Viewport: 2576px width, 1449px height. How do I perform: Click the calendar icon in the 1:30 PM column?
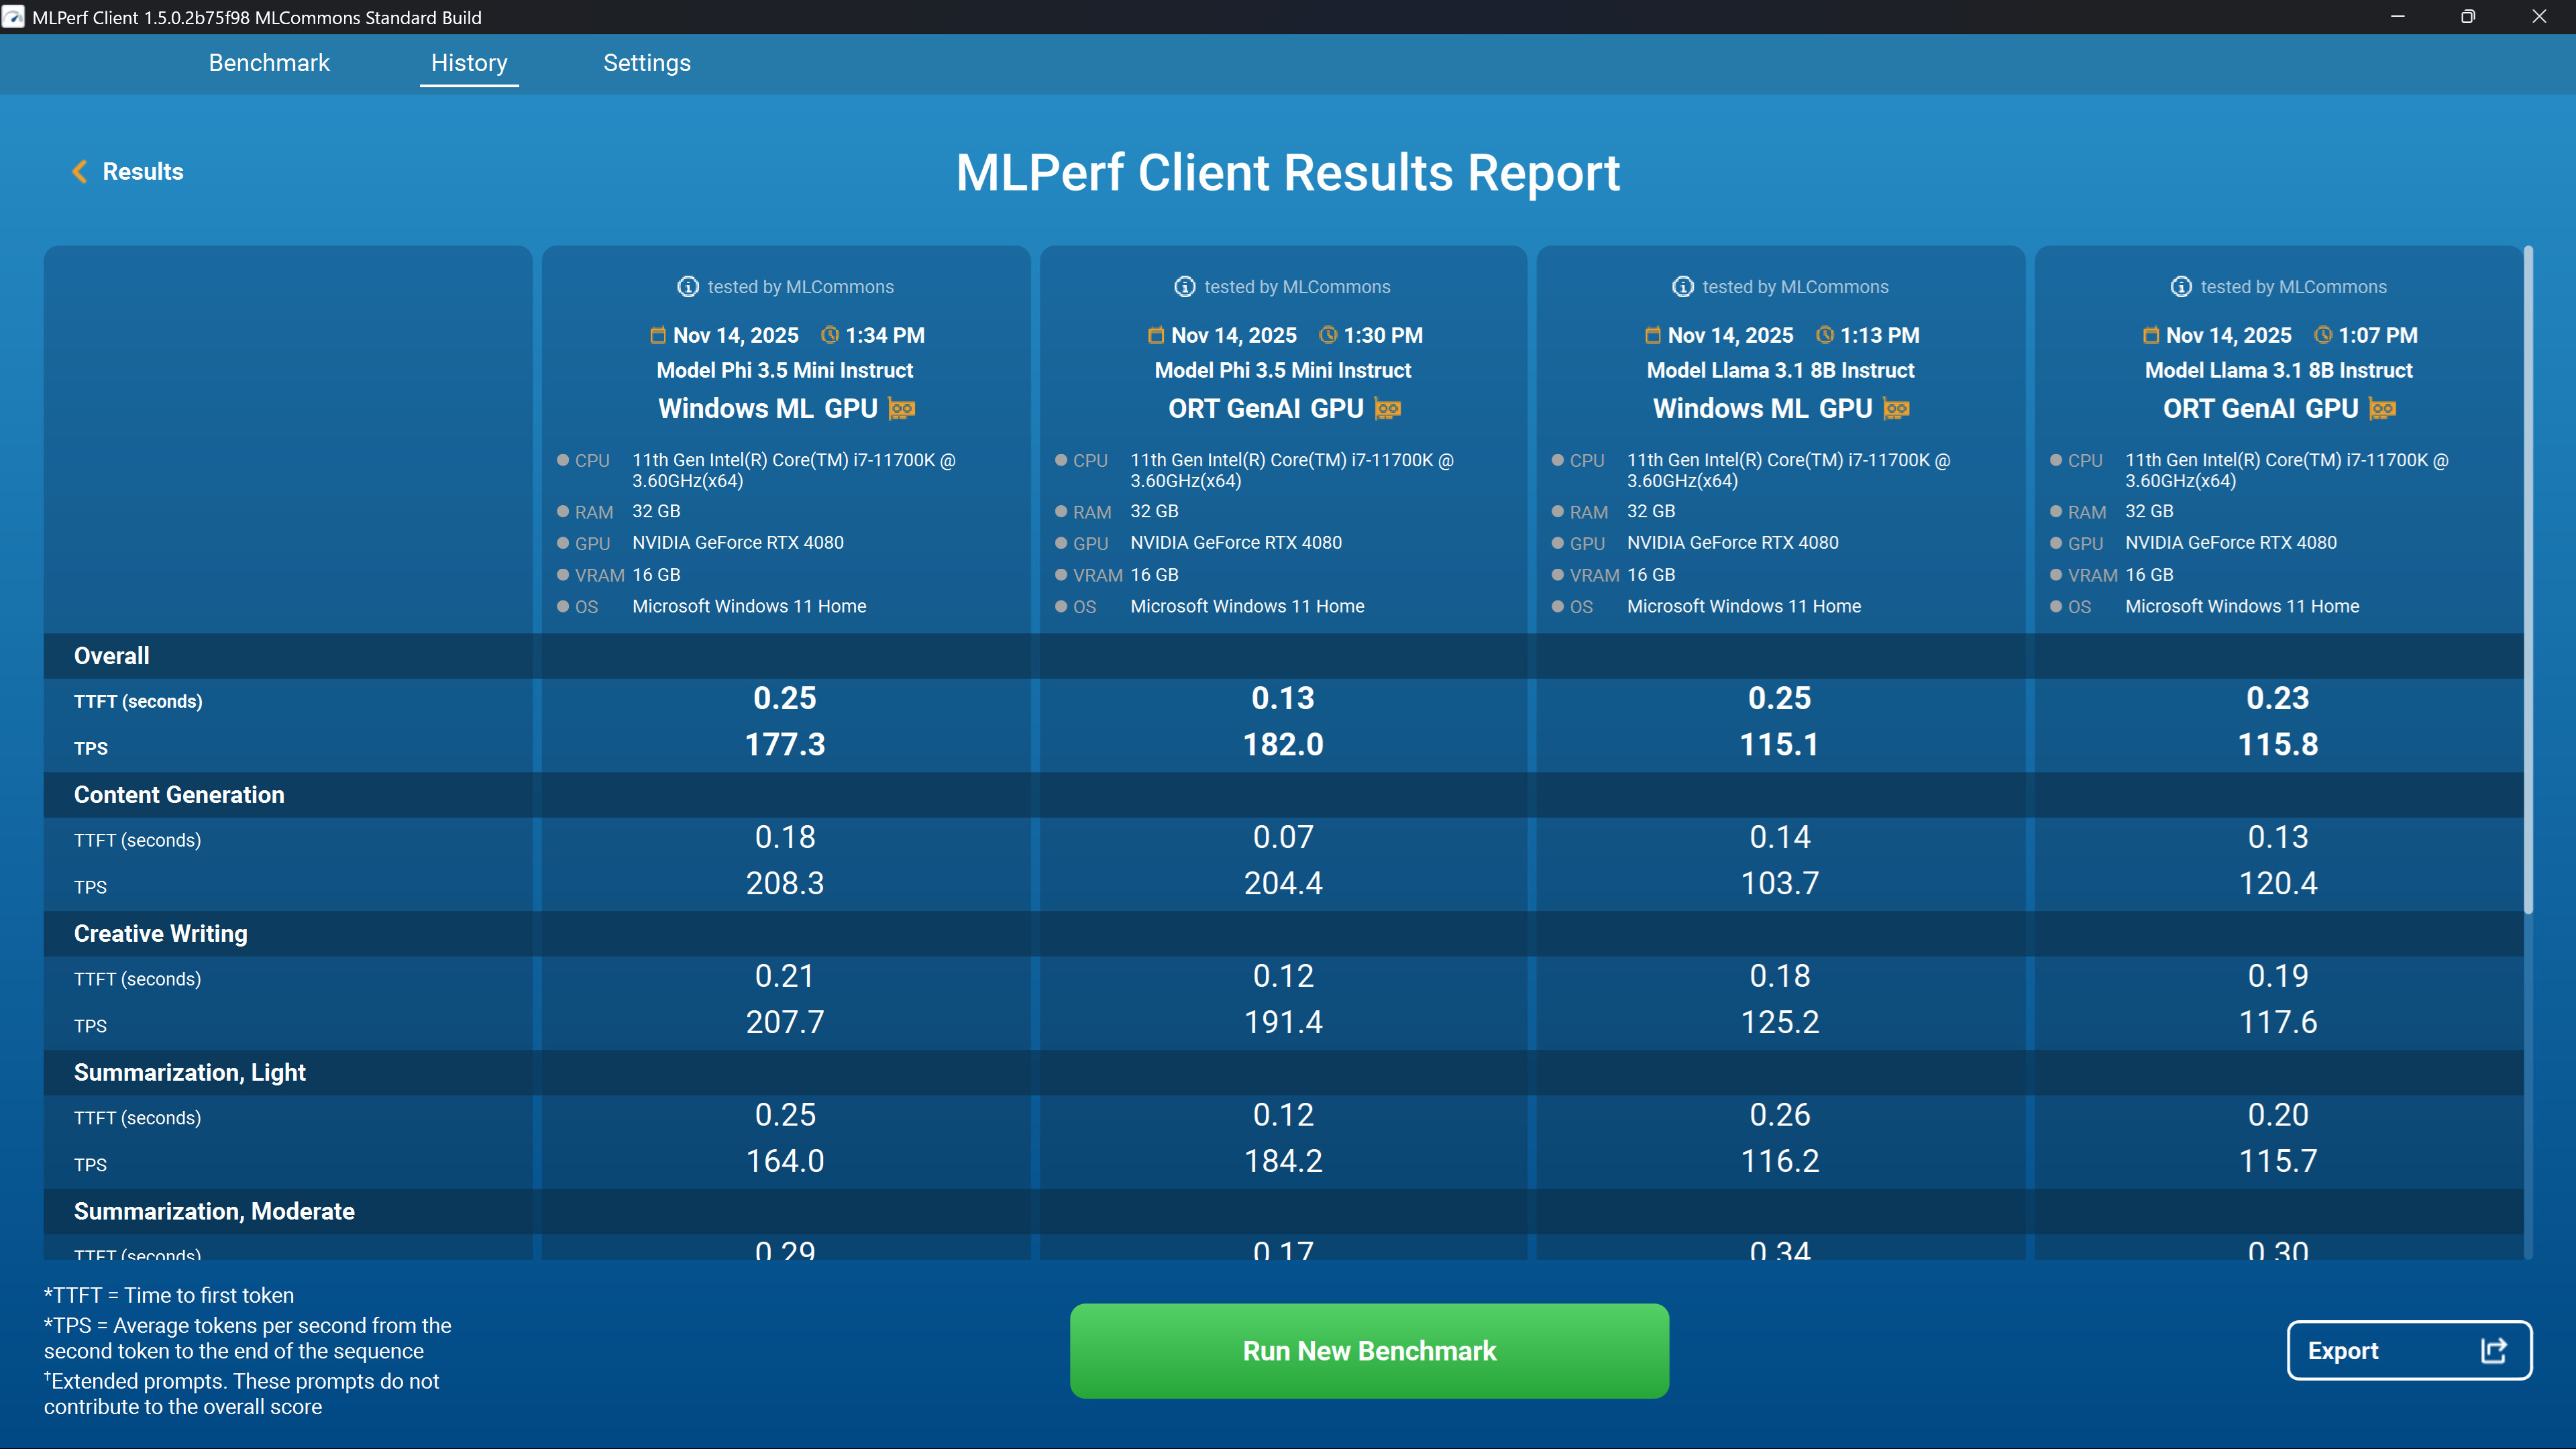click(x=1156, y=335)
